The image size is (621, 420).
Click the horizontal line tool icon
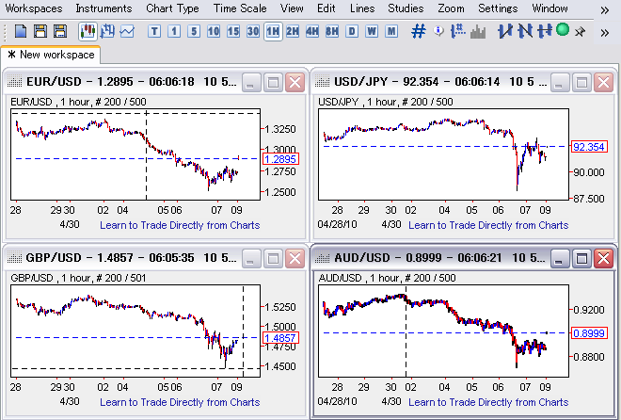pyautogui.click(x=545, y=31)
